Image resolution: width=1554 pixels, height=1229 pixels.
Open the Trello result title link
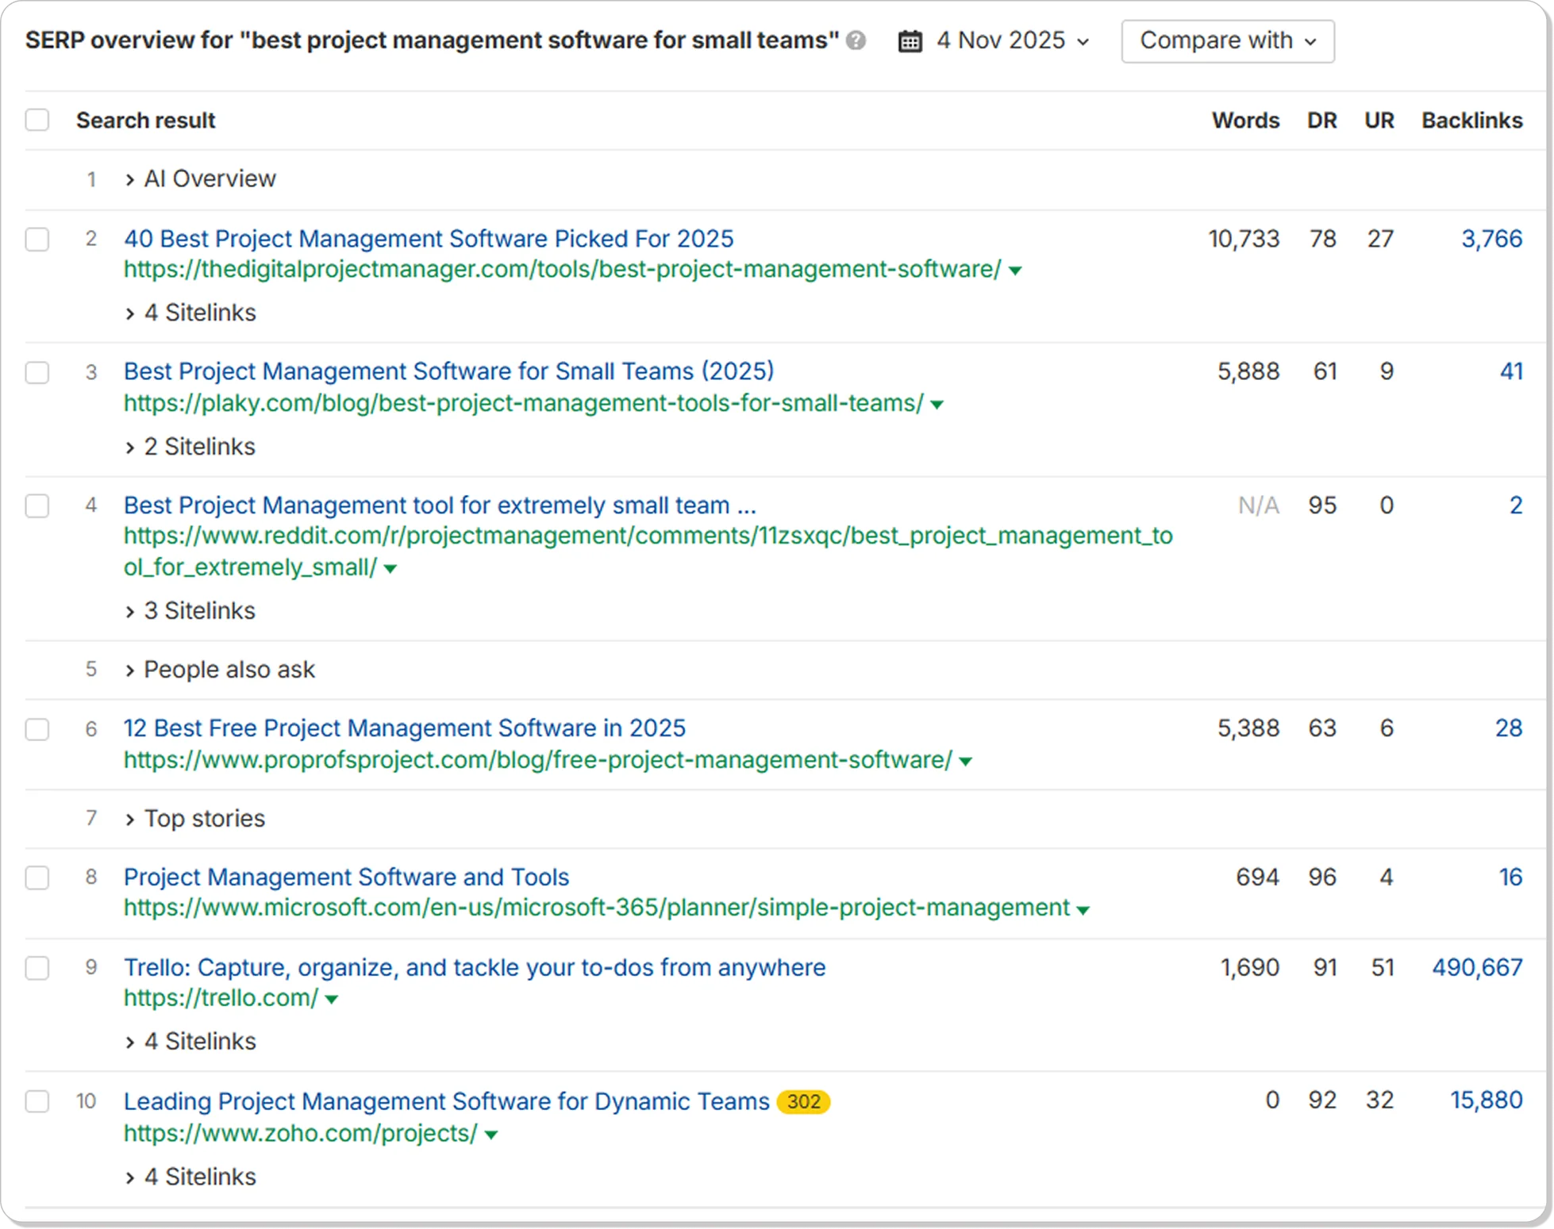coord(474,967)
